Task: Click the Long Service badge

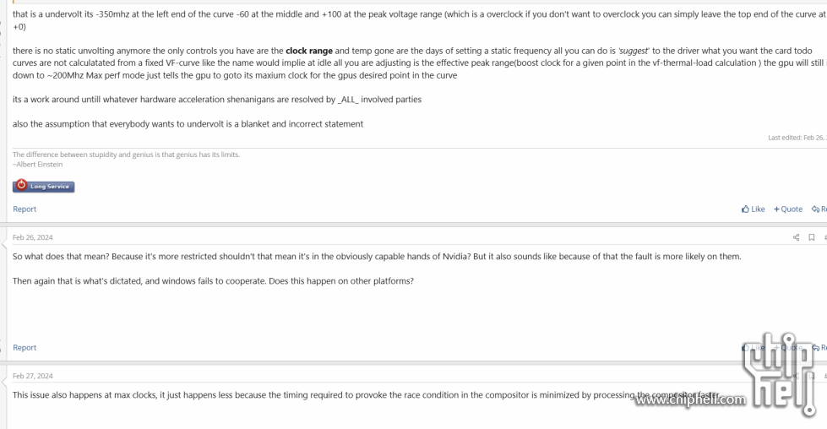Action: 43,186
